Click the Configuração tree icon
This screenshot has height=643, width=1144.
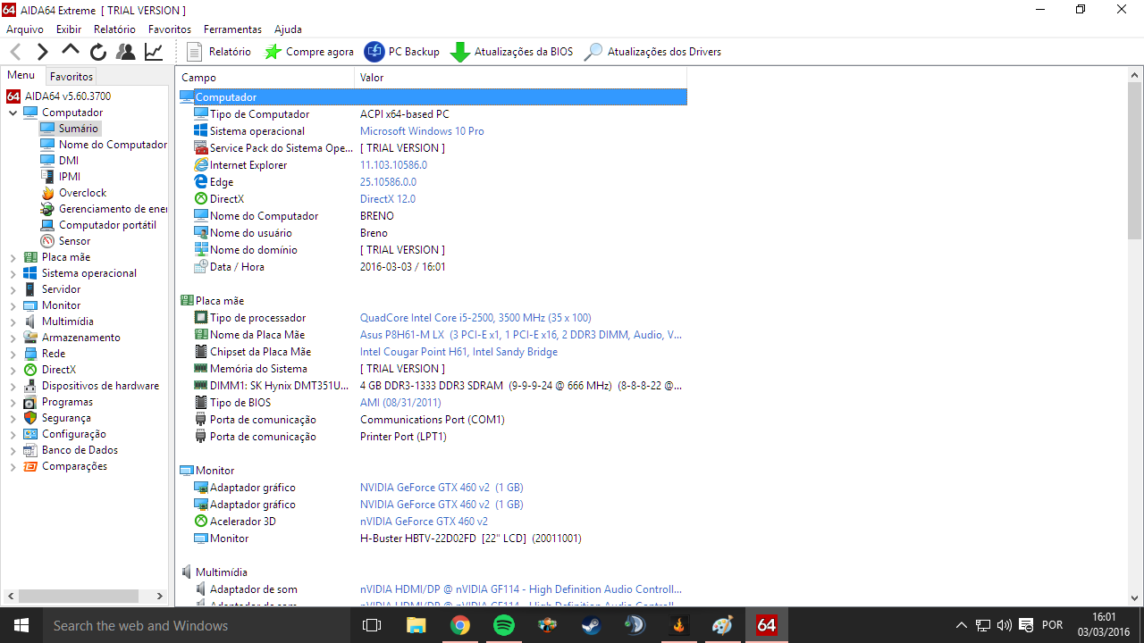30,434
